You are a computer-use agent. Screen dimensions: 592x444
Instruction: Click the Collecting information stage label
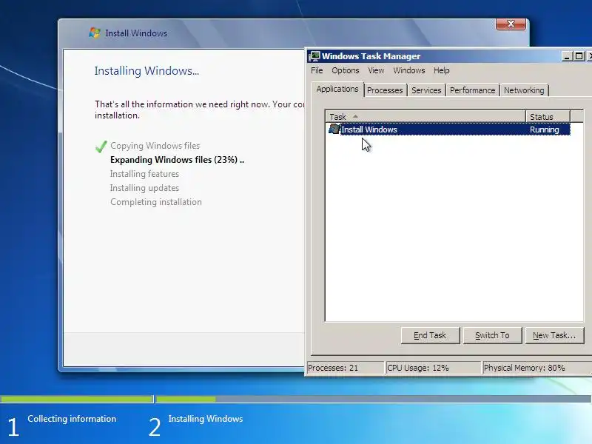[72, 419]
